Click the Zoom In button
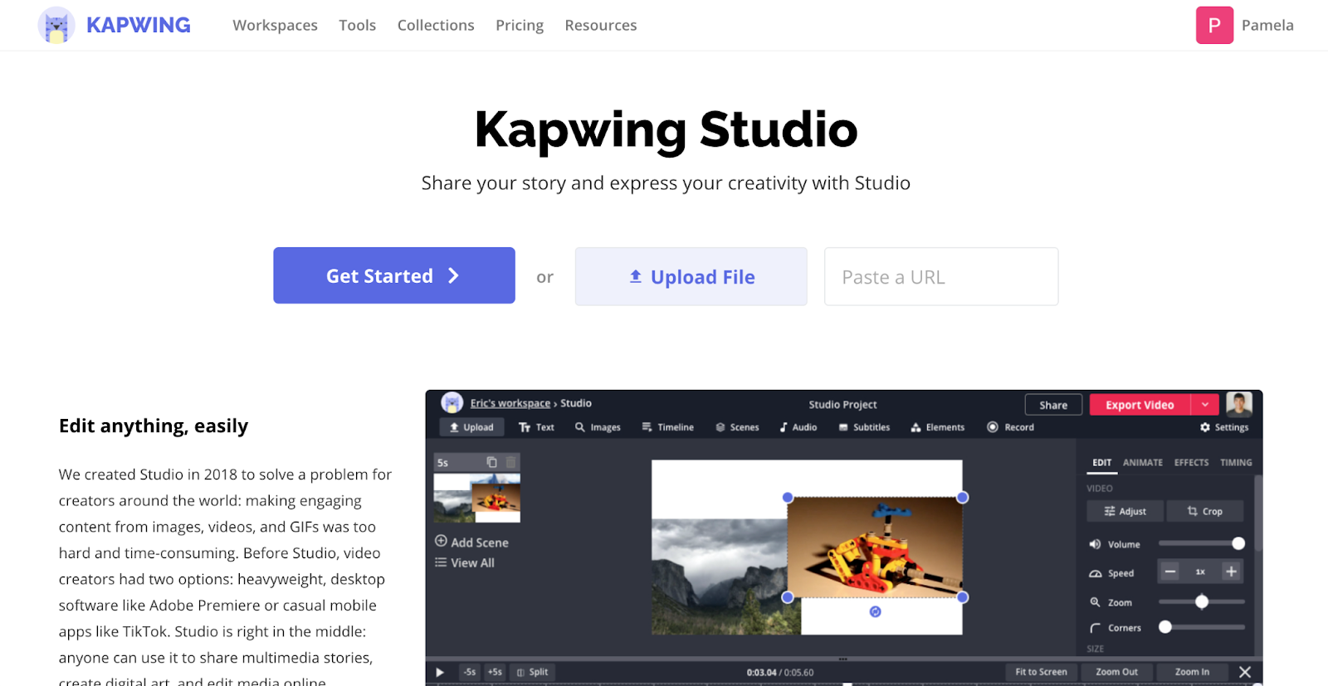 click(1192, 672)
